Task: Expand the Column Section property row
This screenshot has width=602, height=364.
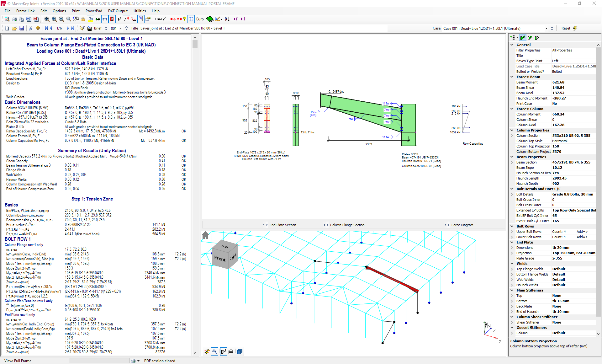Action: 512,136
